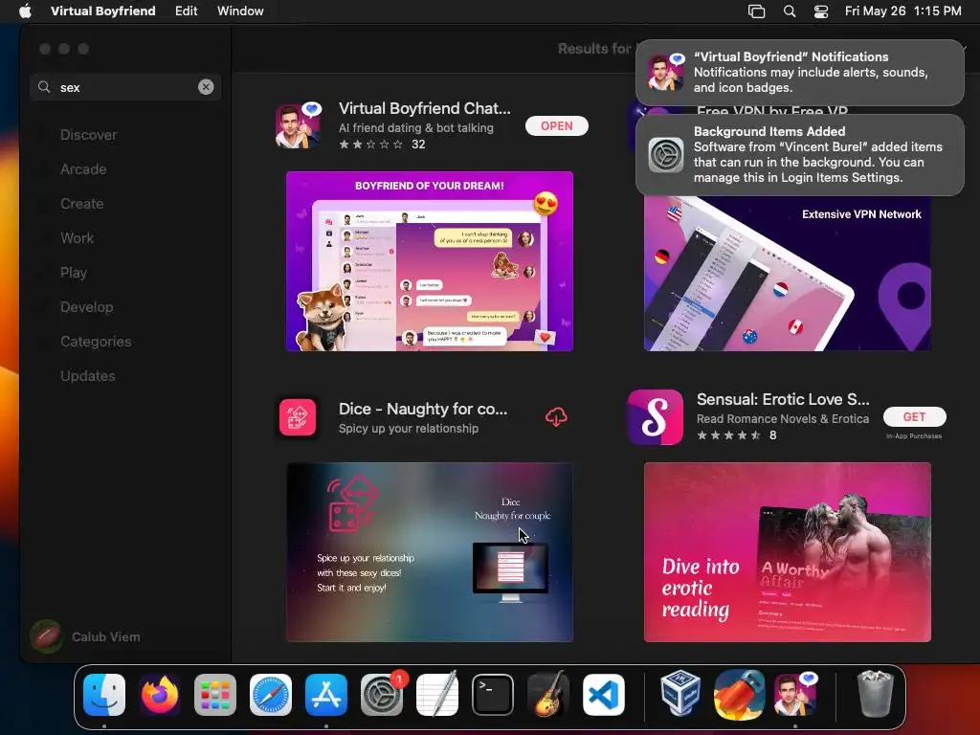This screenshot has height=735, width=980.
Task: Open Calub Viem account profile
Action: [x=86, y=636]
